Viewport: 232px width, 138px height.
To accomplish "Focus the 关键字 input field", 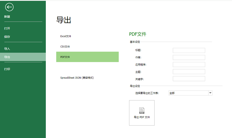I will tap(189, 79).
